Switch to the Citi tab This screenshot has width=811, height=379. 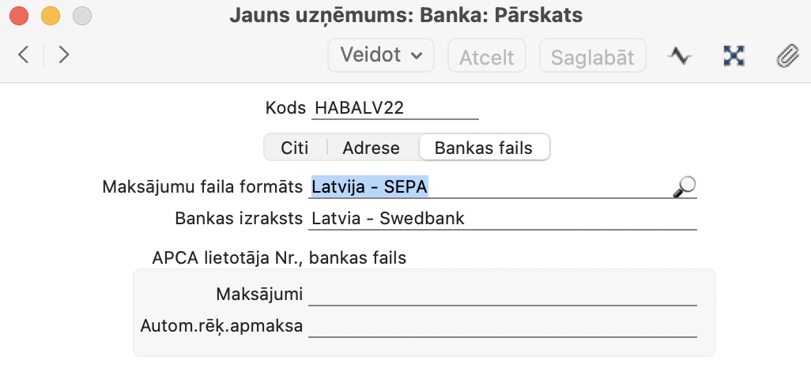click(x=295, y=148)
